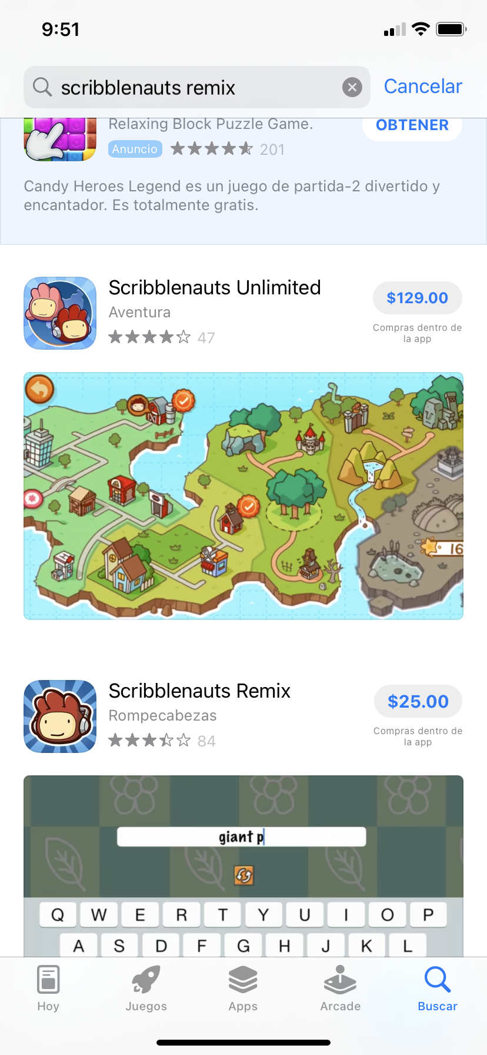Open the Scribblenauts Unlimited map screenshot
This screenshot has height=1055, width=487.
pyautogui.click(x=243, y=496)
